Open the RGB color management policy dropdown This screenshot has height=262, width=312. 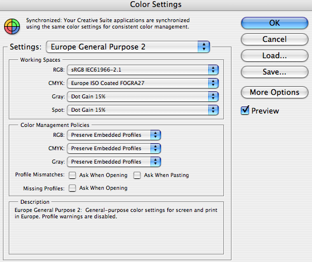[114, 135]
